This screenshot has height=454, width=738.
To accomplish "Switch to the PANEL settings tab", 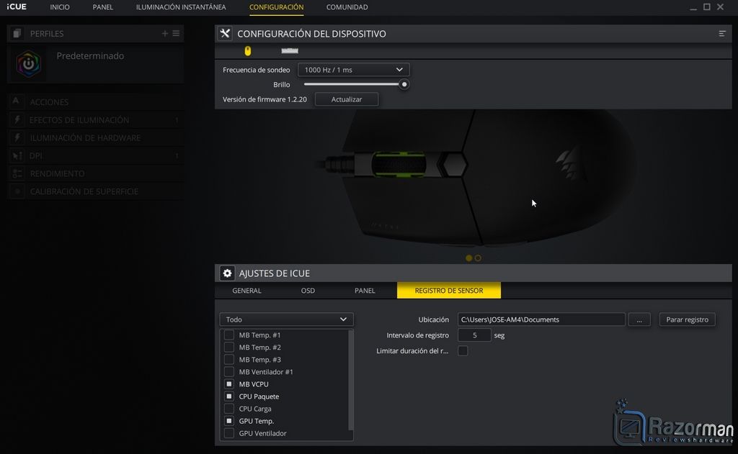I will [365, 291].
